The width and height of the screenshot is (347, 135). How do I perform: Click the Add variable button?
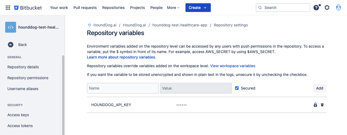click(x=319, y=88)
